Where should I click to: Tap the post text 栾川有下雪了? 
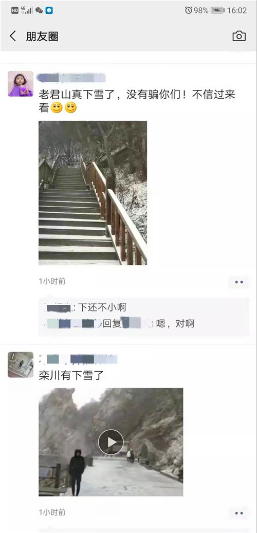coord(71,375)
